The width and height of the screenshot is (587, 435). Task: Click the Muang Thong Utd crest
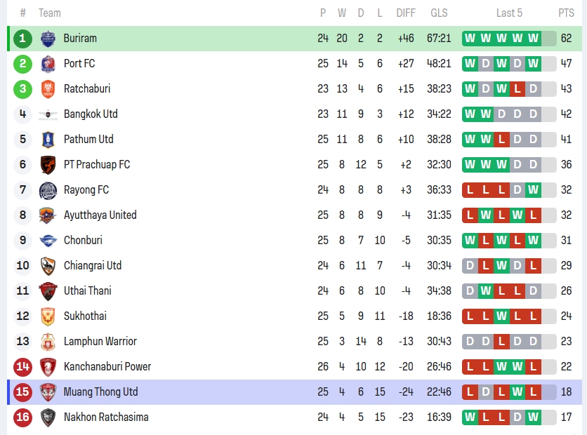48,392
